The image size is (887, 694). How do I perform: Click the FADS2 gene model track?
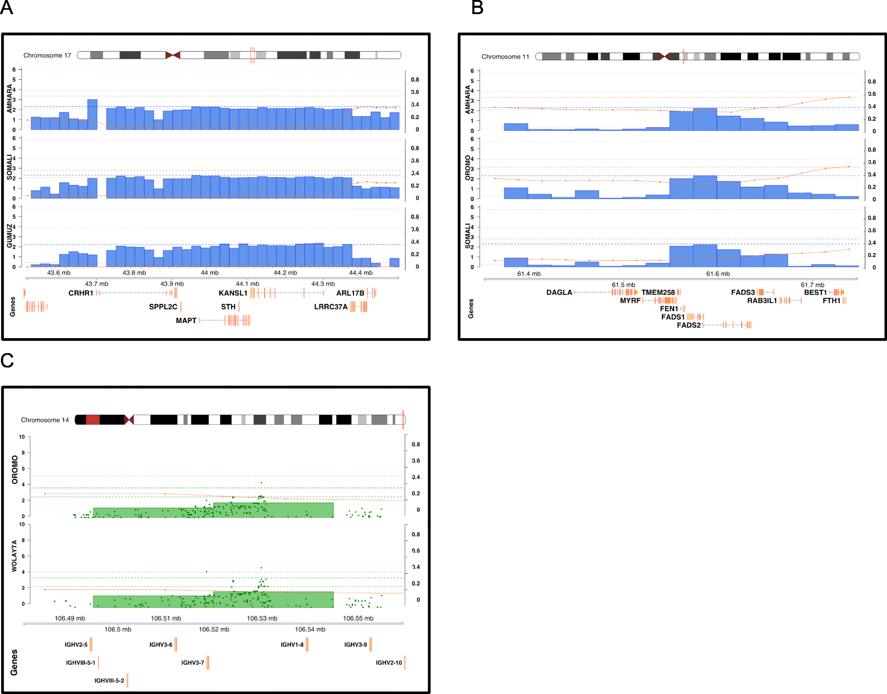pyautogui.click(x=727, y=325)
